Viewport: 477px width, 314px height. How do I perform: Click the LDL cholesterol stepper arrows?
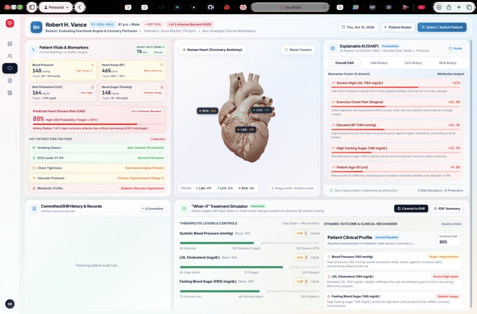307,257
